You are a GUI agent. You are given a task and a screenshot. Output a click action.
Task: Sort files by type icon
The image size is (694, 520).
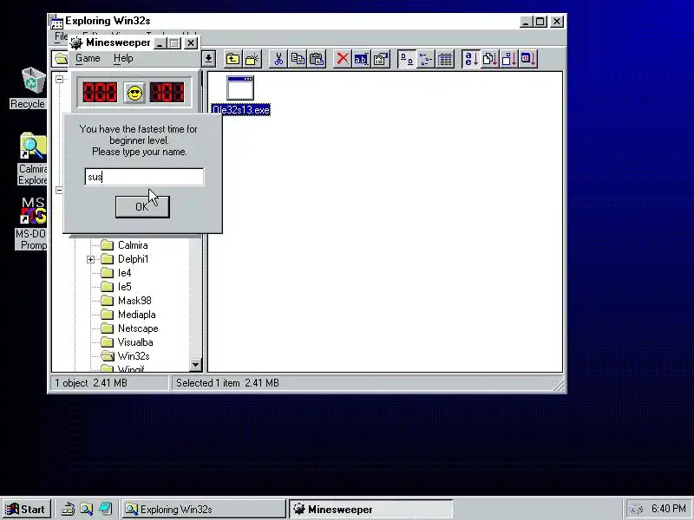tap(490, 59)
